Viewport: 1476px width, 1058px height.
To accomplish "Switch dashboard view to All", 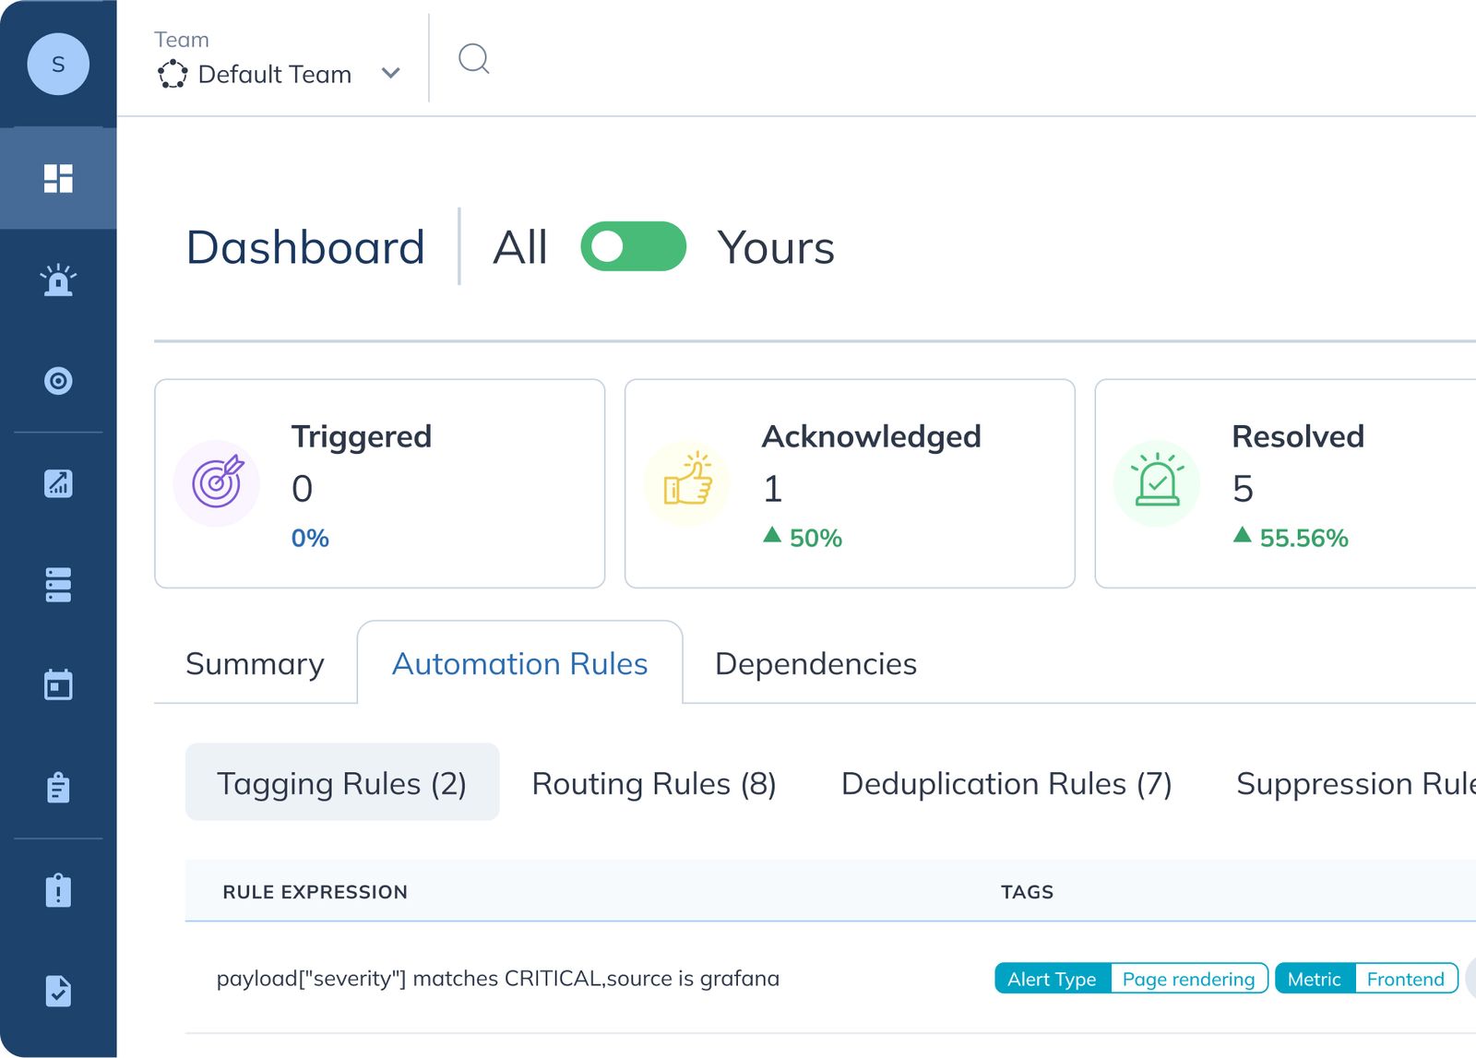I will 520,246.
